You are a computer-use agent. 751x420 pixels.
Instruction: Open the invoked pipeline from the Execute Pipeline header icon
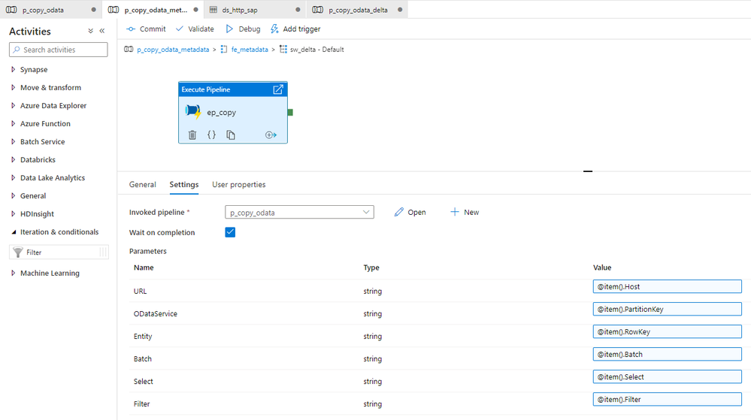pos(278,89)
